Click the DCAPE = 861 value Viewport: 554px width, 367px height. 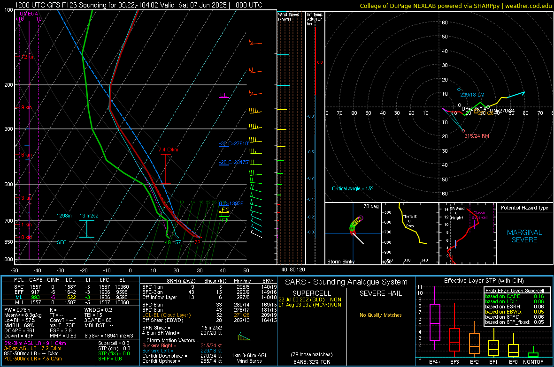(x=19, y=330)
